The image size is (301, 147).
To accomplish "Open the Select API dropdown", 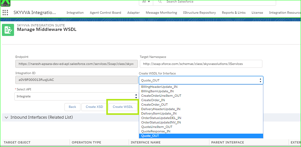I will [x=77, y=96].
